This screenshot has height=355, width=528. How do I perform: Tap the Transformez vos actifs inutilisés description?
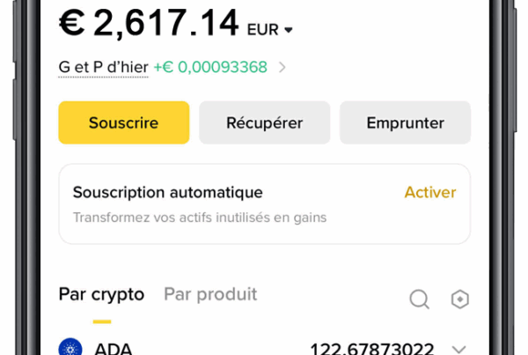tap(199, 217)
